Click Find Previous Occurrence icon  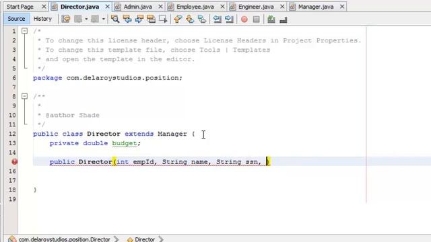(127, 19)
